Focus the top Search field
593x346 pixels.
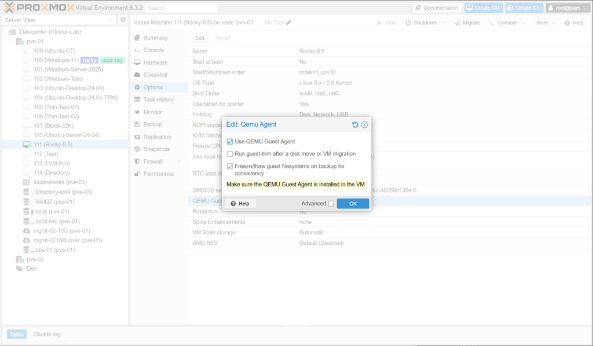tap(181, 8)
